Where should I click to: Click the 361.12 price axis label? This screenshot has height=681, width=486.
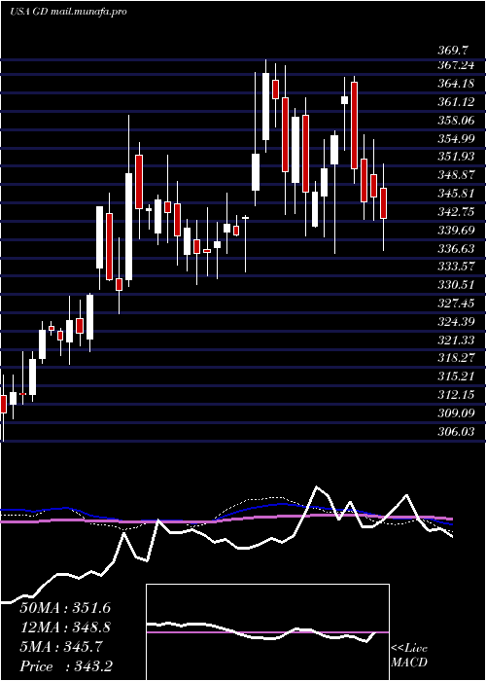(x=456, y=101)
